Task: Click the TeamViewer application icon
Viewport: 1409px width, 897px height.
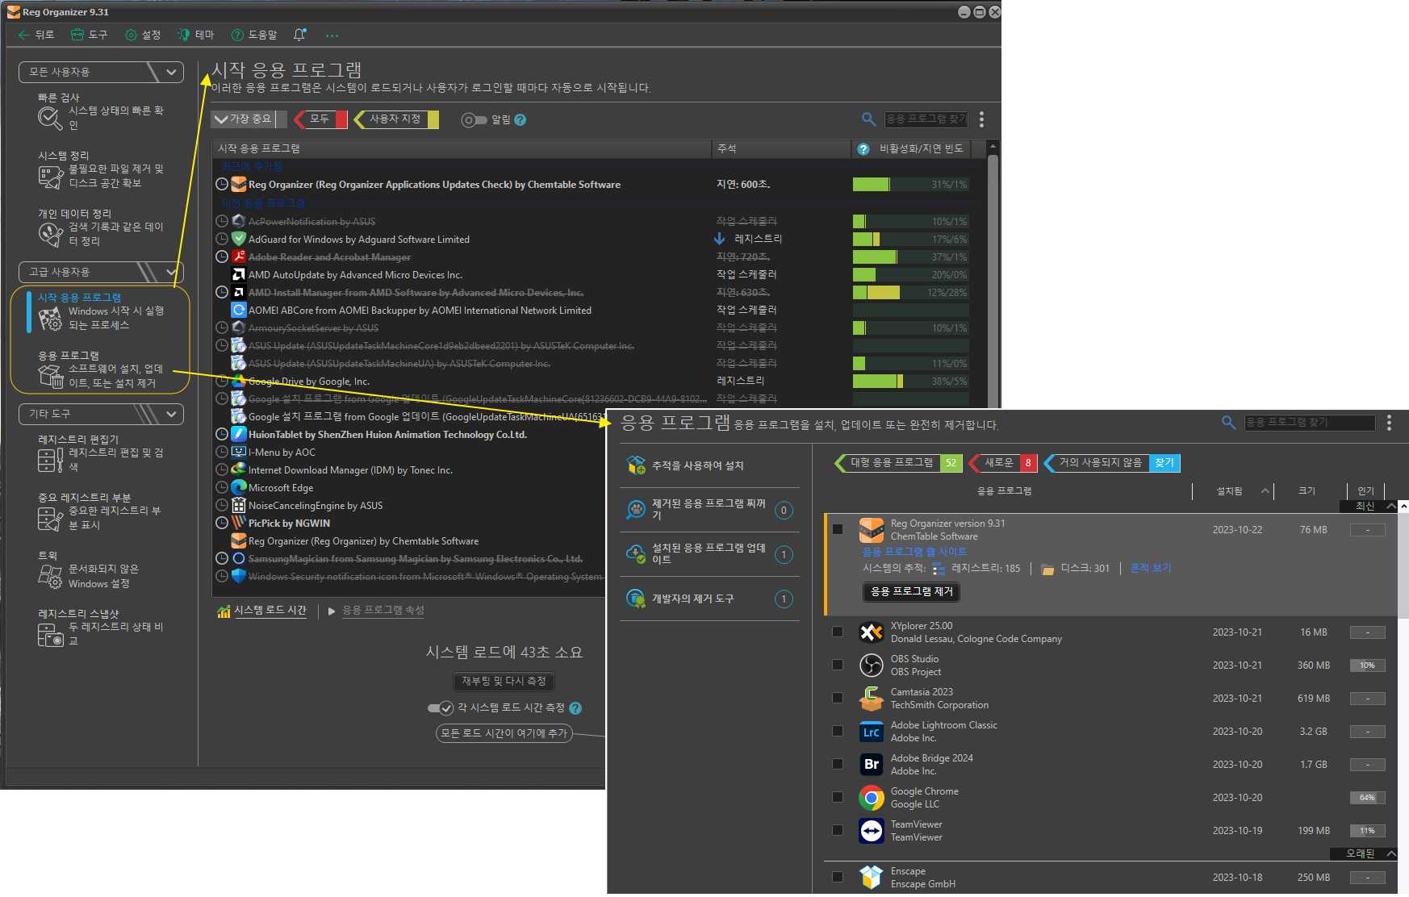Action: click(872, 831)
